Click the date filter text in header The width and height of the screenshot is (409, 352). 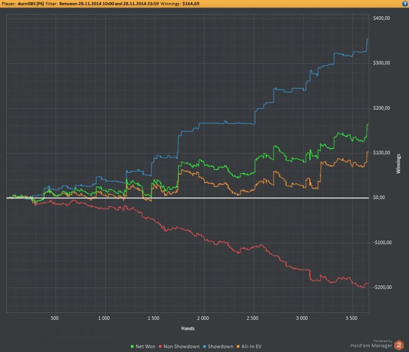pyautogui.click(x=109, y=4)
